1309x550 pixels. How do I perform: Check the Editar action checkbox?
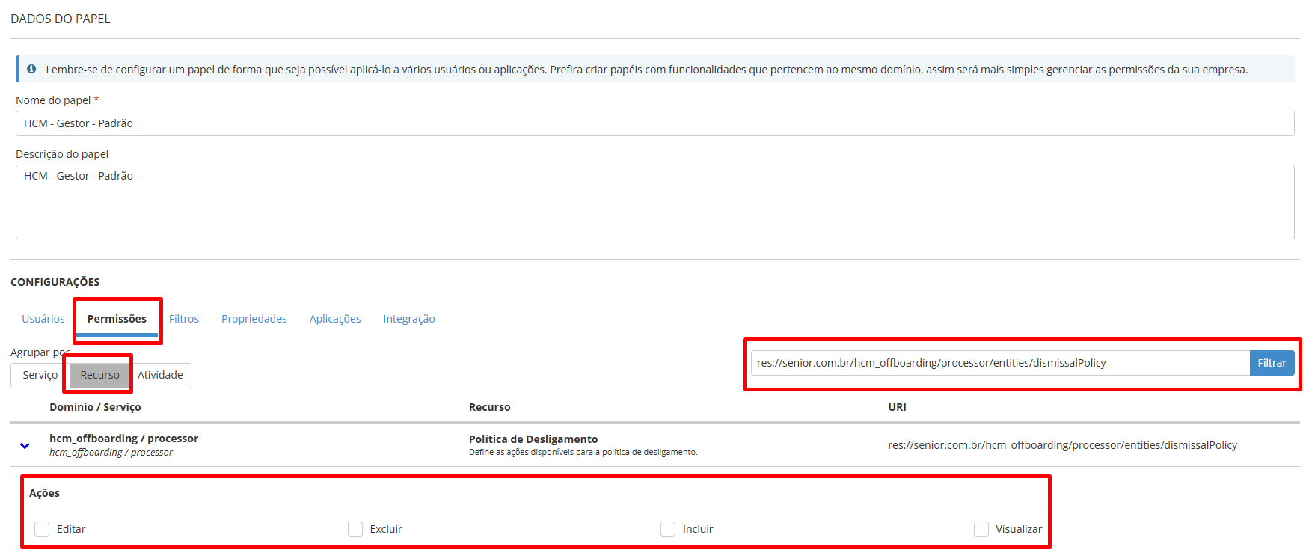(x=42, y=529)
